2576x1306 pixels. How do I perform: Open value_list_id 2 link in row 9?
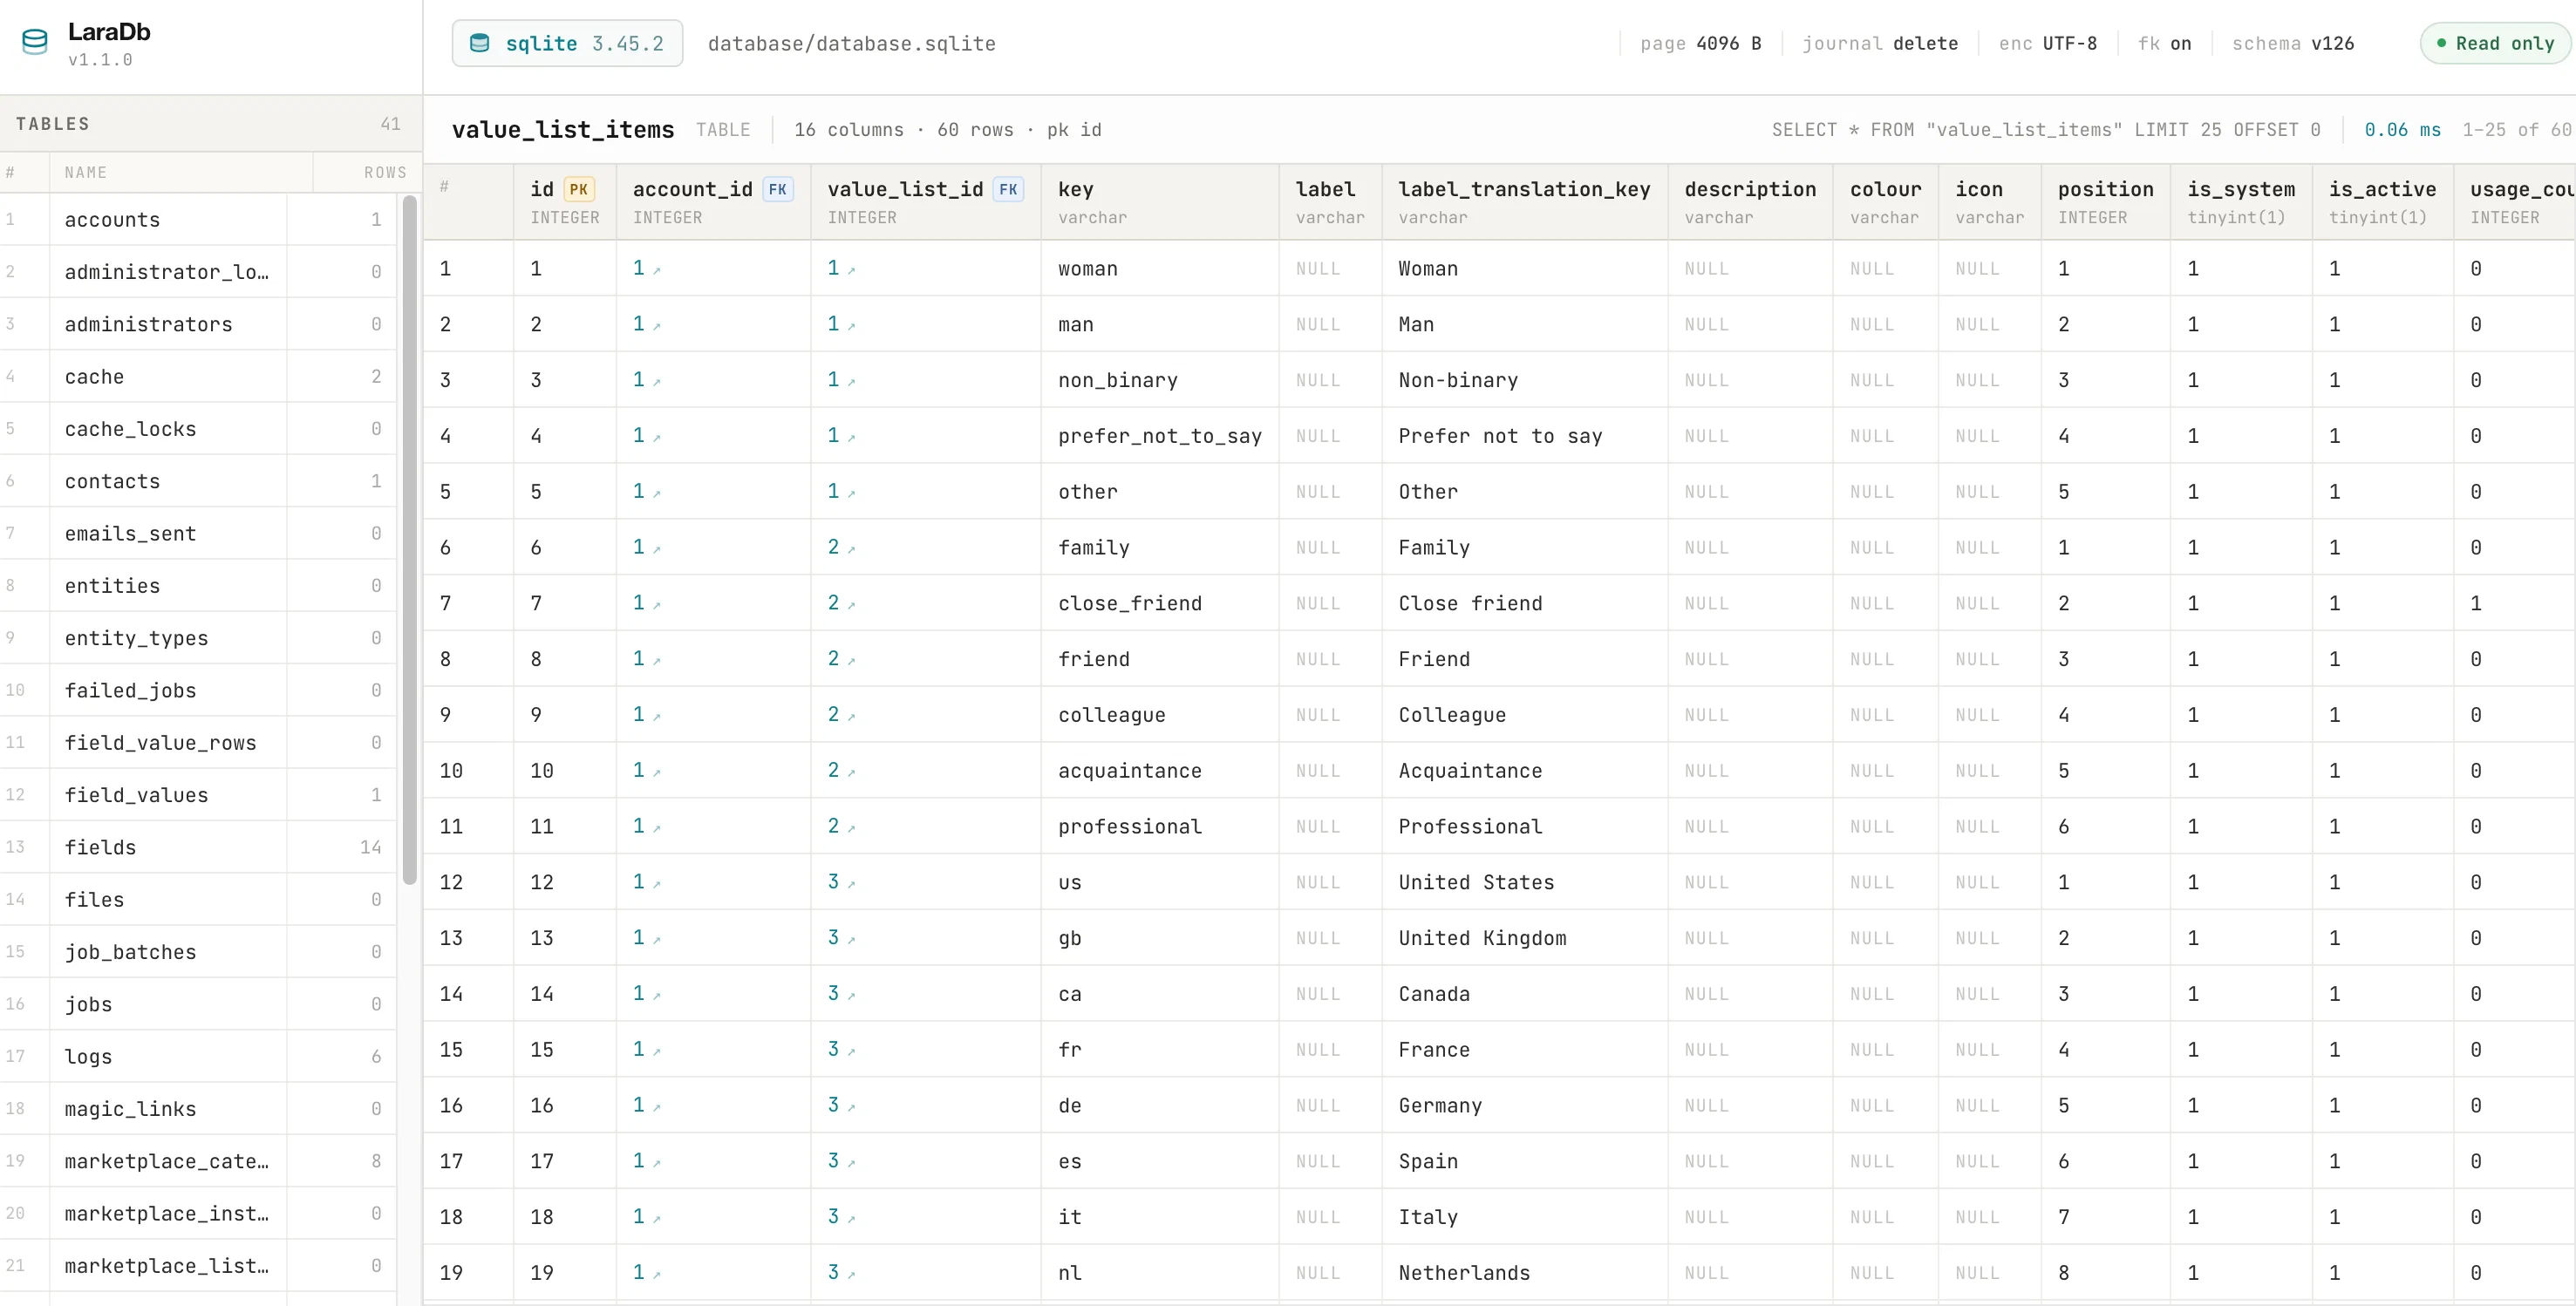[x=841, y=714]
